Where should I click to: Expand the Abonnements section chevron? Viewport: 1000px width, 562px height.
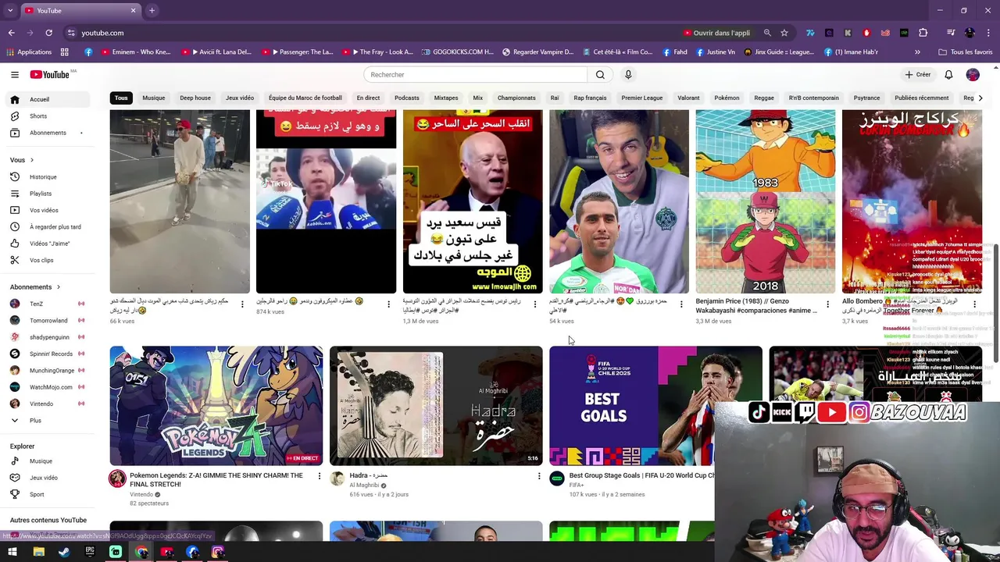(58, 286)
